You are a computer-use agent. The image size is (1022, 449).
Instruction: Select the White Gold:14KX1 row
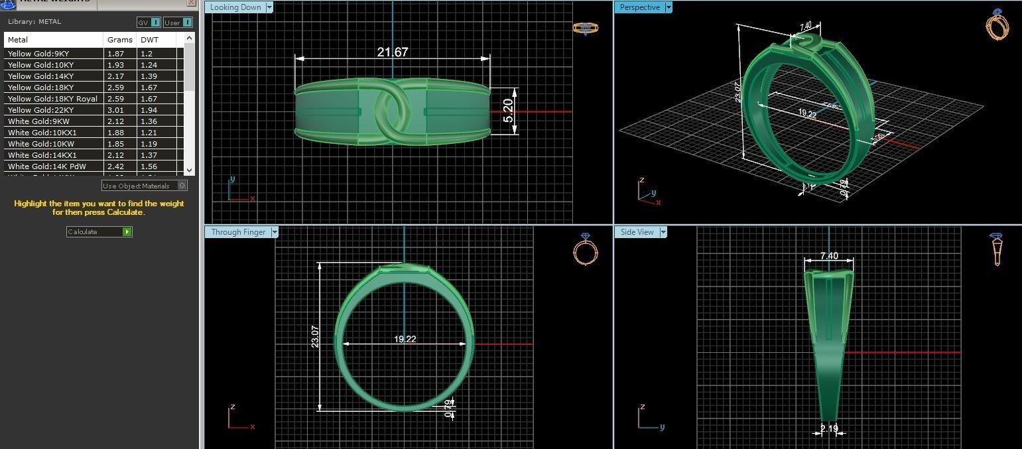tap(94, 155)
